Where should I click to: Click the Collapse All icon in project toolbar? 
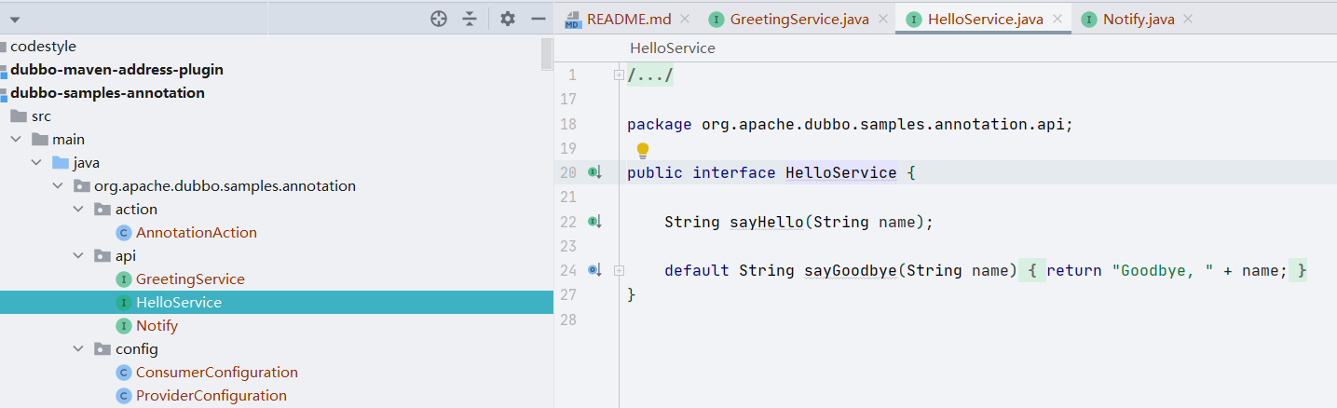pos(470,19)
